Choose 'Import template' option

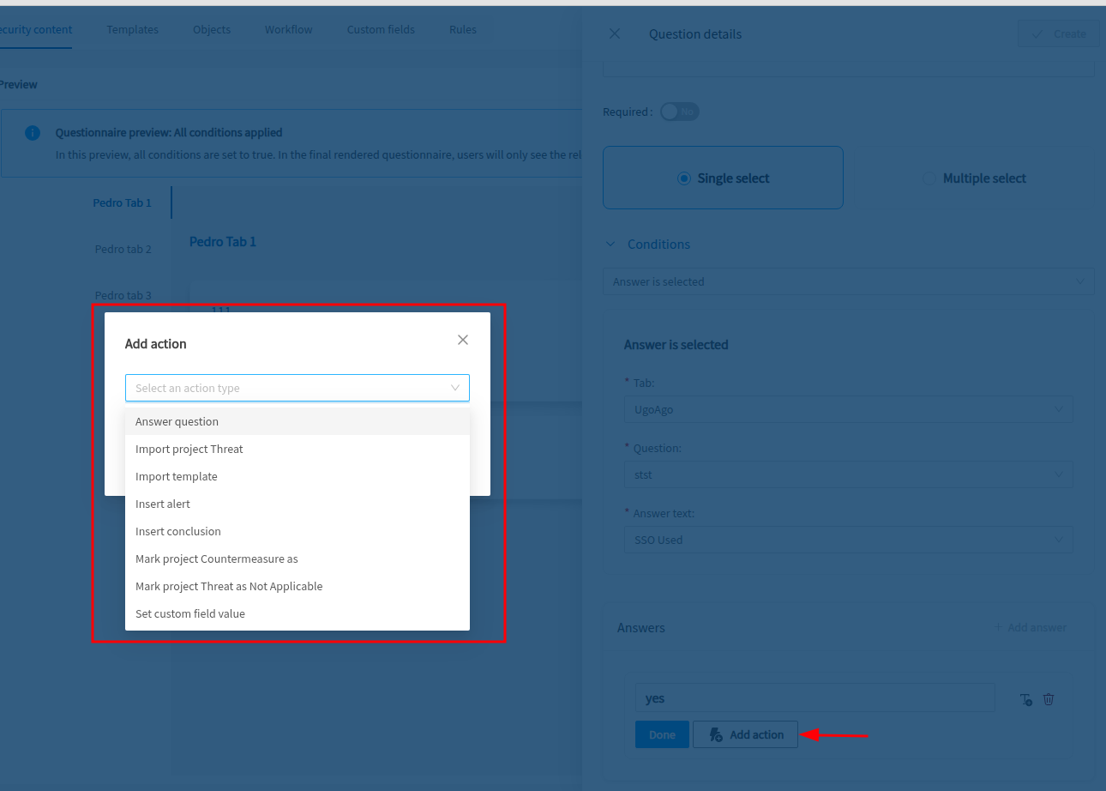(298, 476)
